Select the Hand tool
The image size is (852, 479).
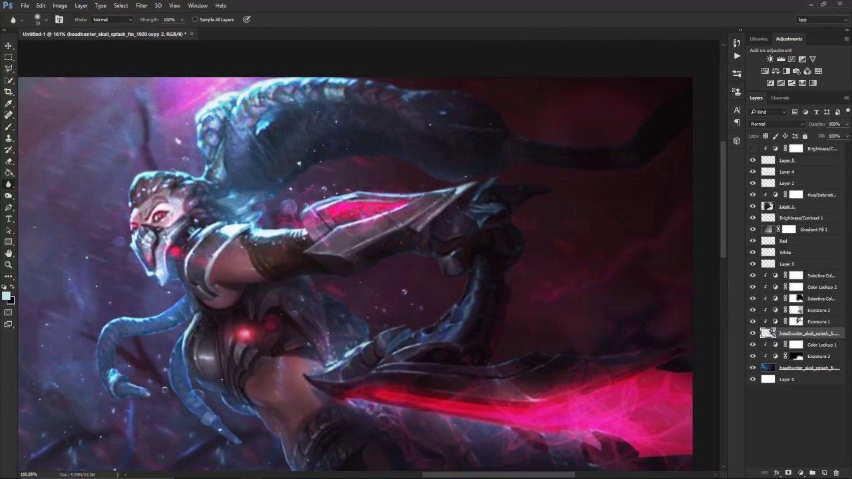[x=9, y=253]
